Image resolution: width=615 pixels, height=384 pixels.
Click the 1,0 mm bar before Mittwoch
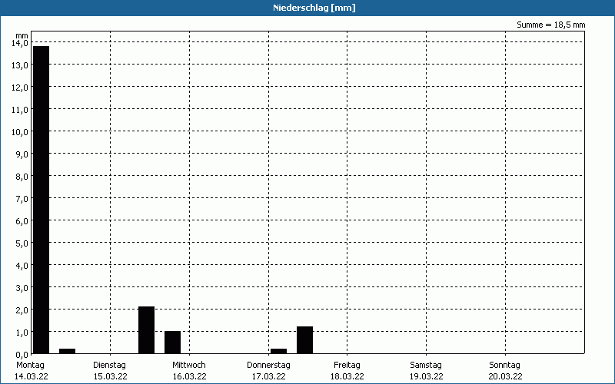pos(172,343)
